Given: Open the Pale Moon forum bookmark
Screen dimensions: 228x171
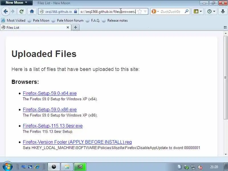Looking at the screenshot, I should [x=68, y=21].
